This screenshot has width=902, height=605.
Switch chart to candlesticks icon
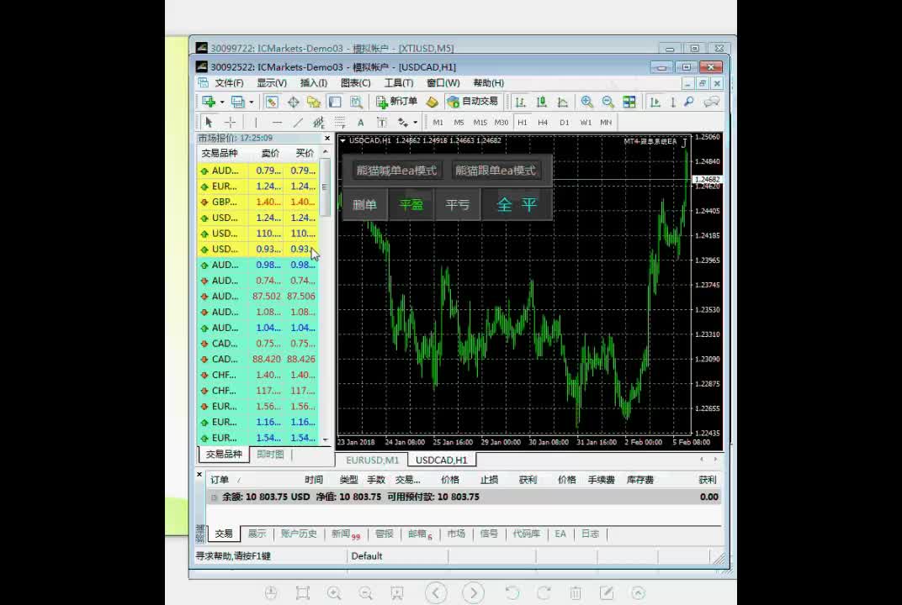(541, 102)
